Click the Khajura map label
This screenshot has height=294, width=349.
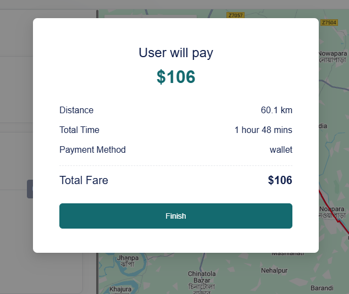tap(120, 289)
